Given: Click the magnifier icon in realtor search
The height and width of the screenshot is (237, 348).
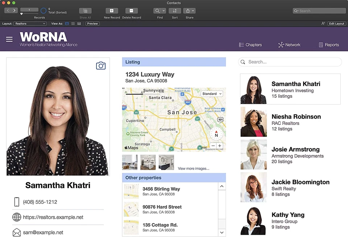Looking at the screenshot, I should [x=243, y=62].
